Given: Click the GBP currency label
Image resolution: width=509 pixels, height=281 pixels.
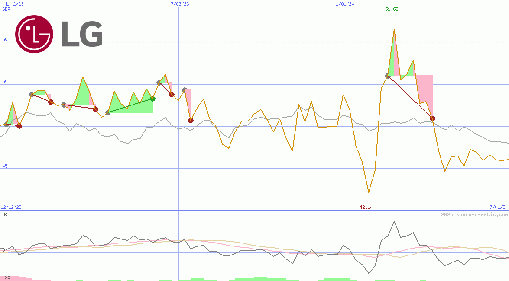Looking at the screenshot, I should 6,9.
